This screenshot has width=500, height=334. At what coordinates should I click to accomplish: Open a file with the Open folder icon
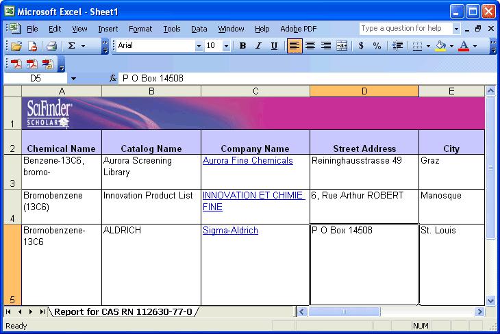(16, 46)
